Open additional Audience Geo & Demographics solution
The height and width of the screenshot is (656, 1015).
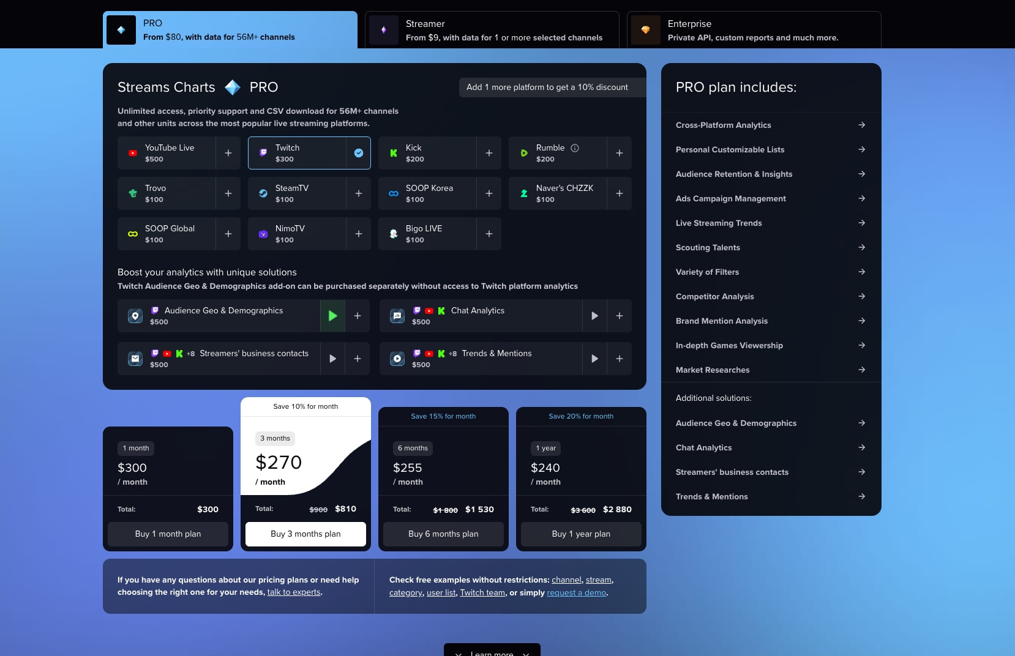point(771,423)
